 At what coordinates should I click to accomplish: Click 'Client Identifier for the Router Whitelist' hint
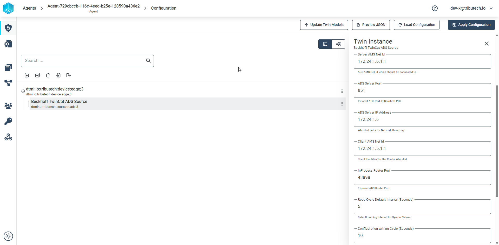point(382,159)
